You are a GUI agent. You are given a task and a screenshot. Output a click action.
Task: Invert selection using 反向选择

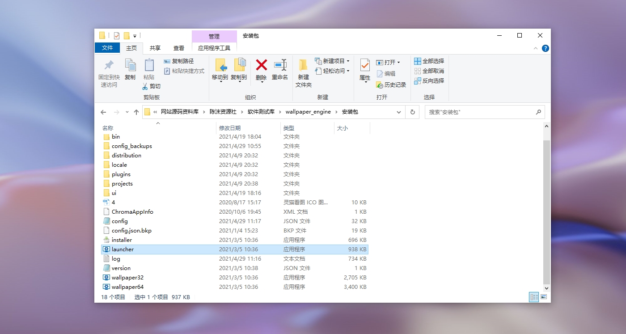pos(429,80)
